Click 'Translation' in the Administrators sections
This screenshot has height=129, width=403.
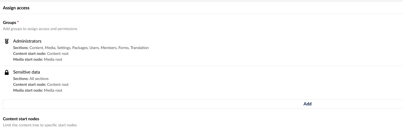pyautogui.click(x=139, y=48)
